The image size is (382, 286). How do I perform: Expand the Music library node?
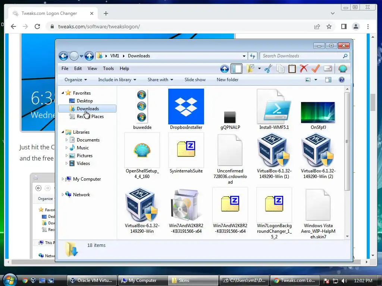point(66,147)
